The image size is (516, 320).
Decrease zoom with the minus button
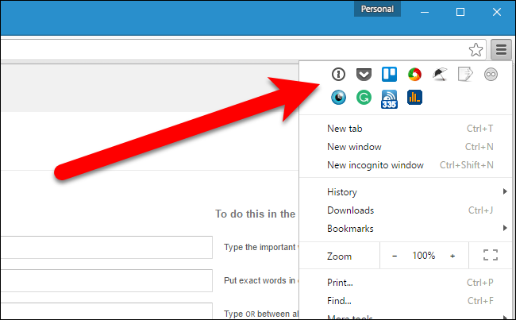coord(395,256)
